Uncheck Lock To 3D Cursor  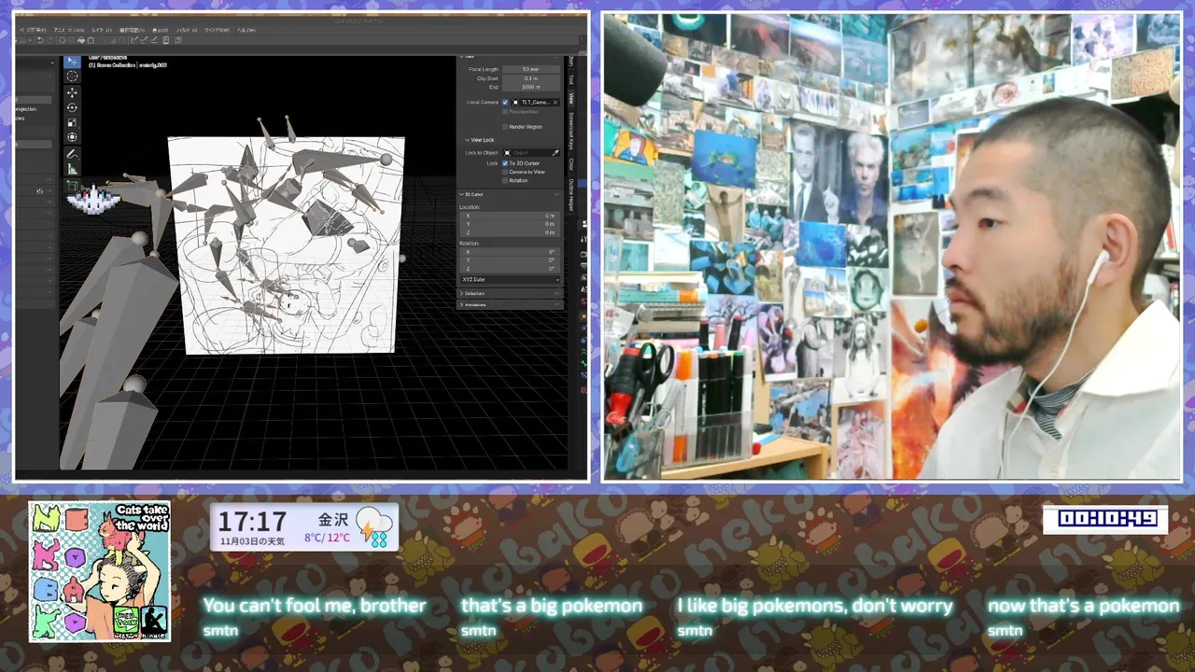click(x=505, y=163)
